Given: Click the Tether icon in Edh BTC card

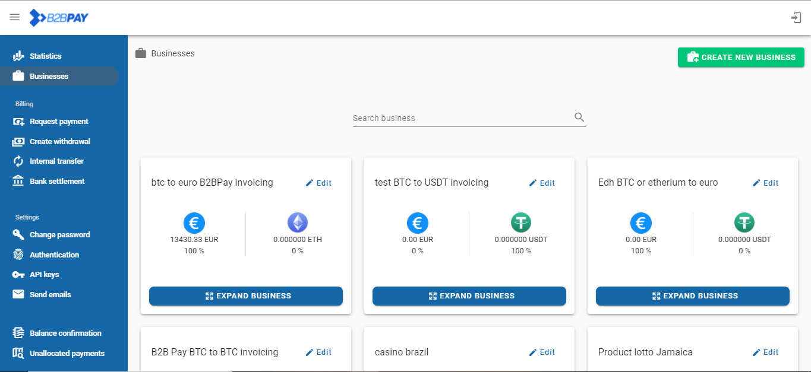Looking at the screenshot, I should coord(744,223).
